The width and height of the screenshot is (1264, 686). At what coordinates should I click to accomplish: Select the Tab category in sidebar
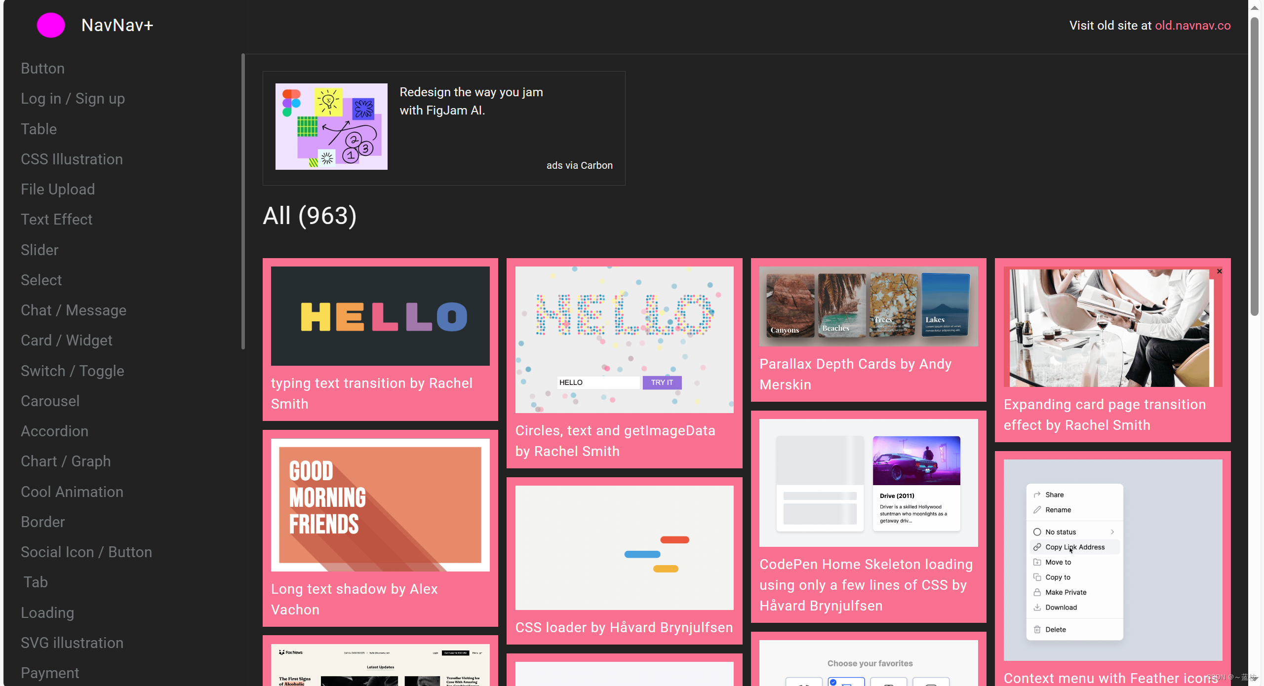point(36,582)
